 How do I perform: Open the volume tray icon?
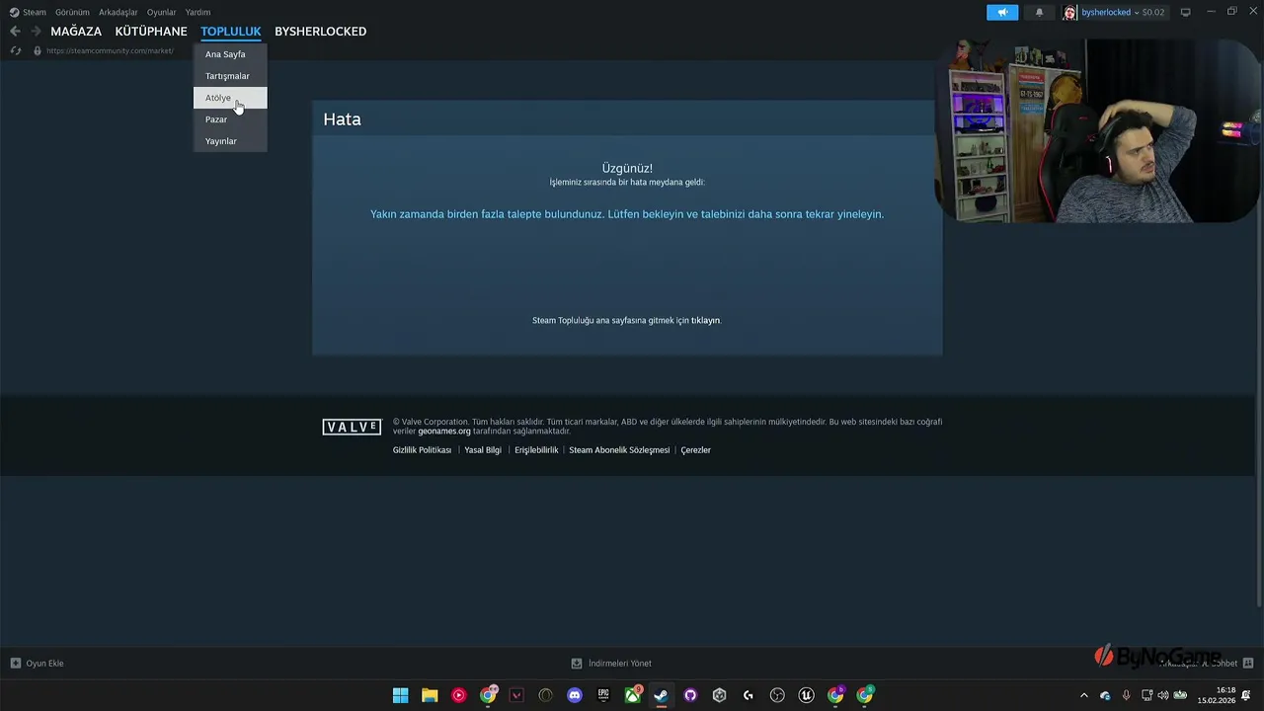point(1162,695)
